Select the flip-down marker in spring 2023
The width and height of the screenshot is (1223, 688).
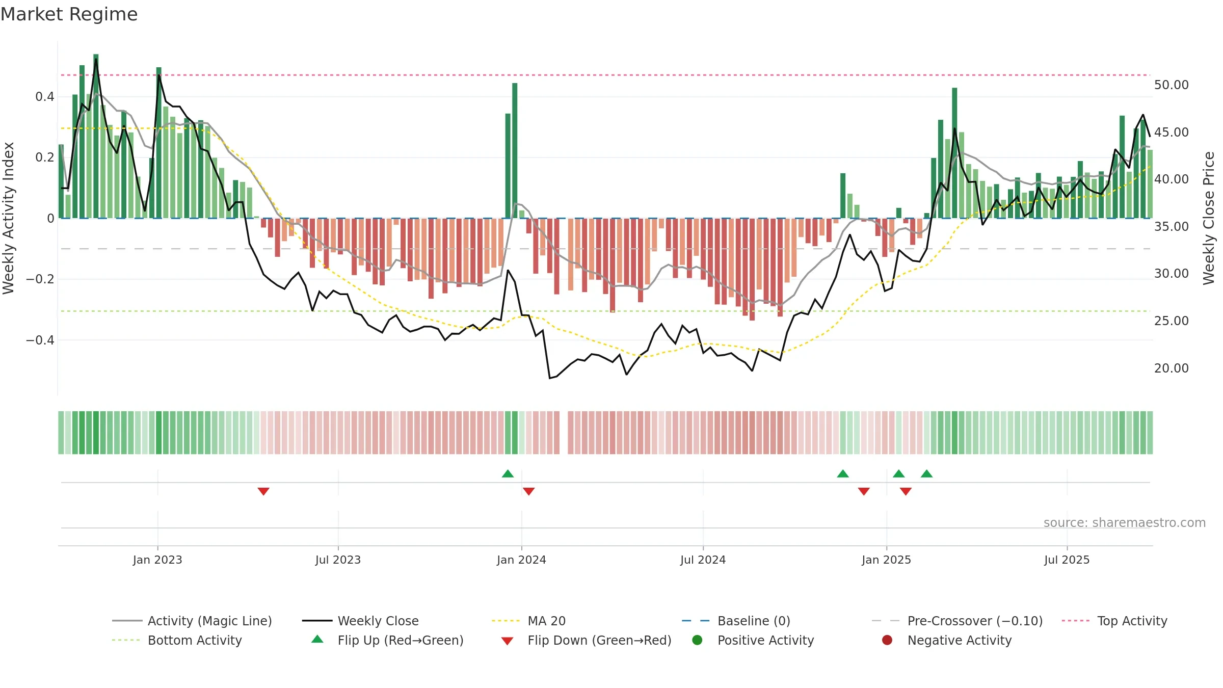point(263,491)
